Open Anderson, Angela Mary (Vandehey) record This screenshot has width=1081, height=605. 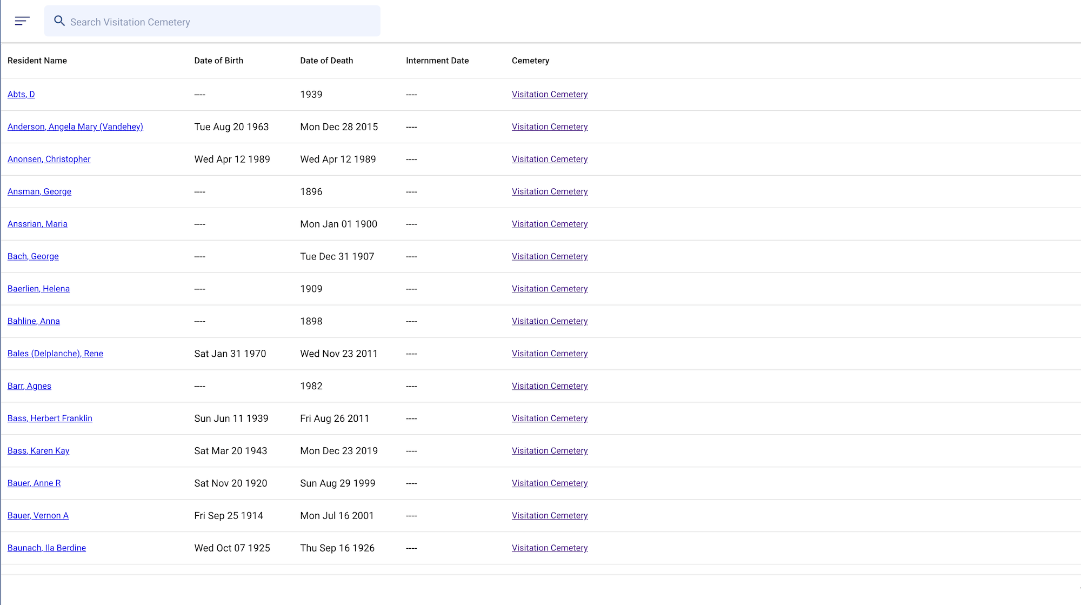pos(75,127)
